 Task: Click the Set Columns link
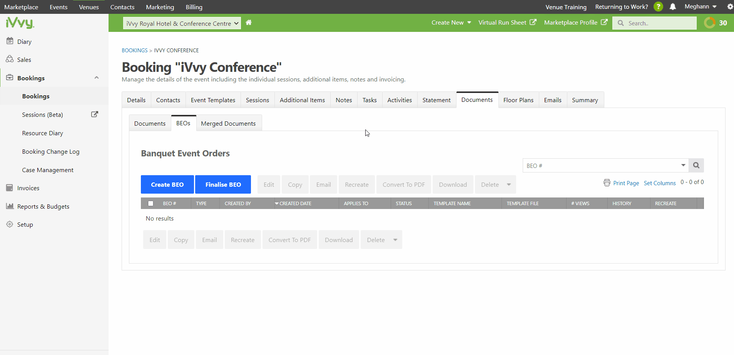click(660, 183)
